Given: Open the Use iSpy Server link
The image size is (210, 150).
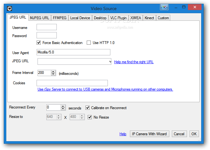Looking at the screenshot, I should click(105, 89).
